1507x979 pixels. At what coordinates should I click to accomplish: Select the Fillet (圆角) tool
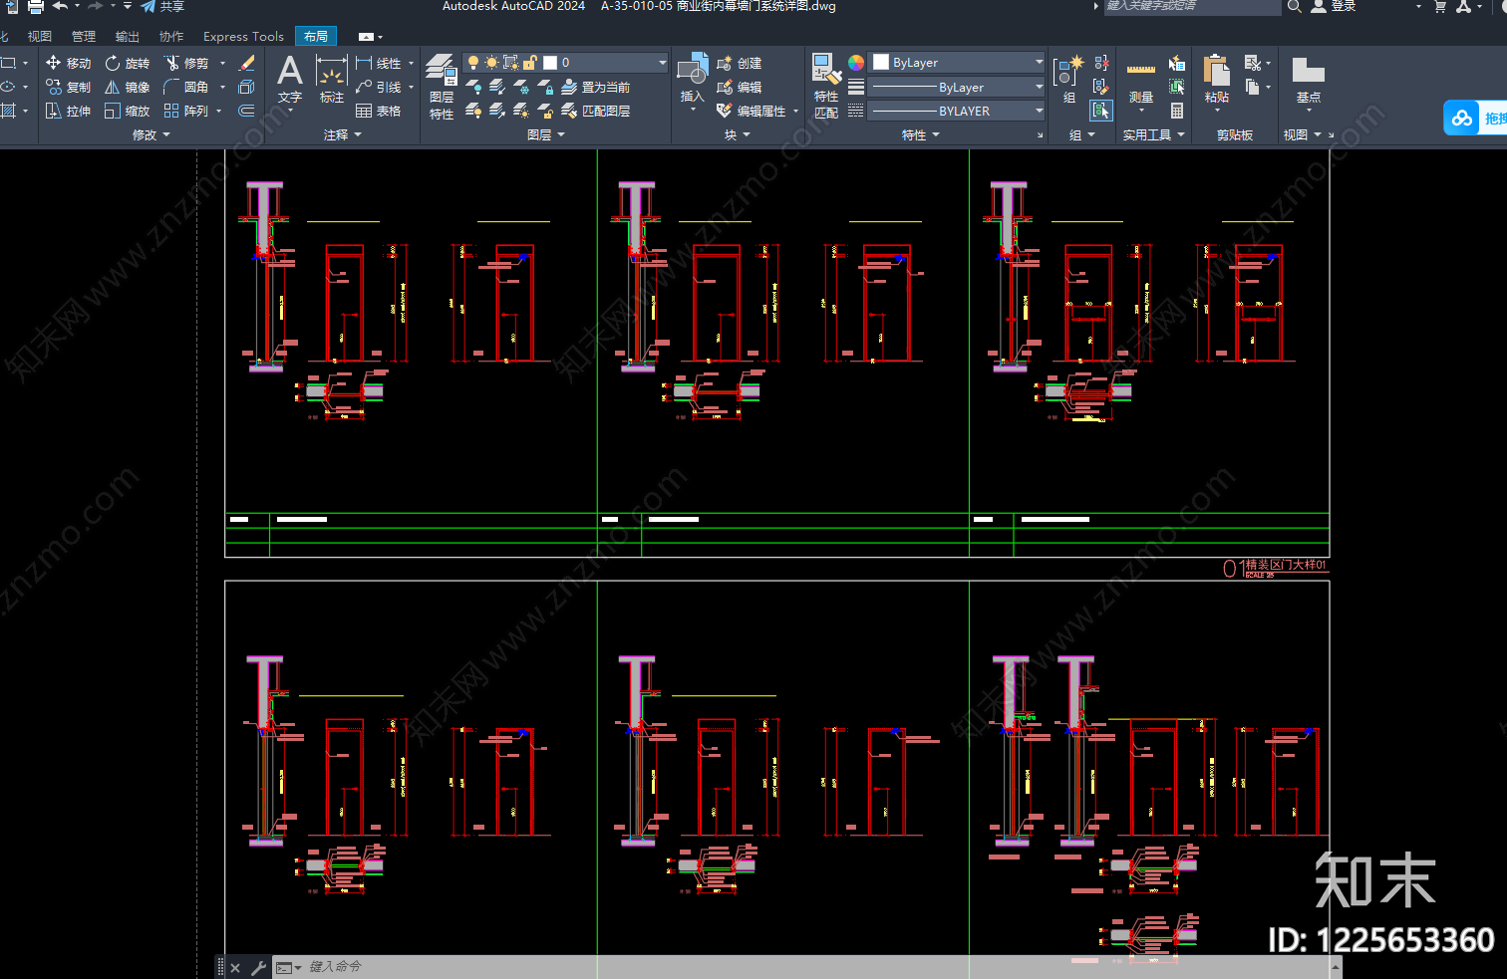click(x=186, y=87)
